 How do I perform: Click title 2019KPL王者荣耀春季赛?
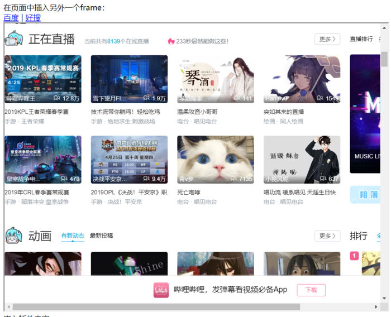pyautogui.click(x=36, y=112)
